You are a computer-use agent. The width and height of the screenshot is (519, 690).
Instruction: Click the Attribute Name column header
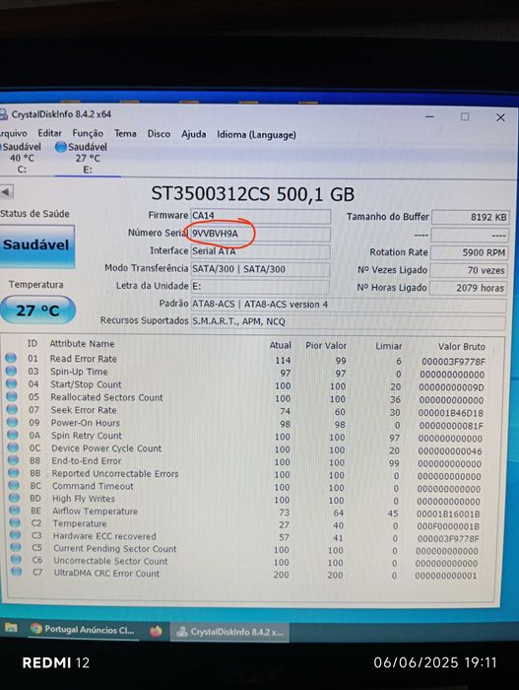click(82, 344)
